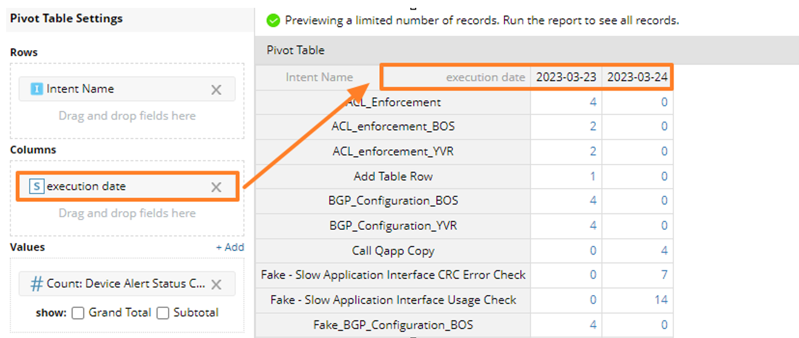This screenshot has width=799, height=338.
Task: Enable the Grand Total checkbox
Action: [77, 313]
